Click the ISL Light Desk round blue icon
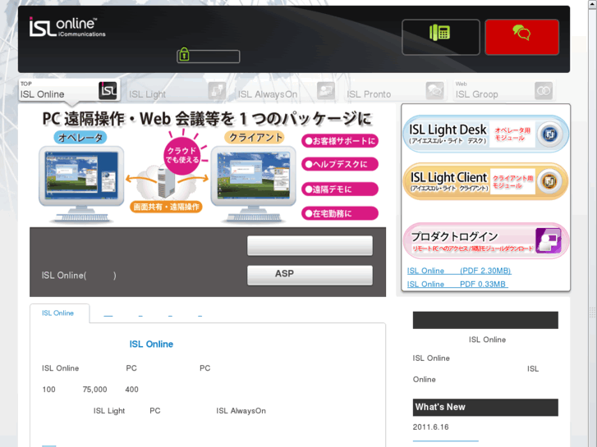This screenshot has width=597, height=447. tap(549, 134)
